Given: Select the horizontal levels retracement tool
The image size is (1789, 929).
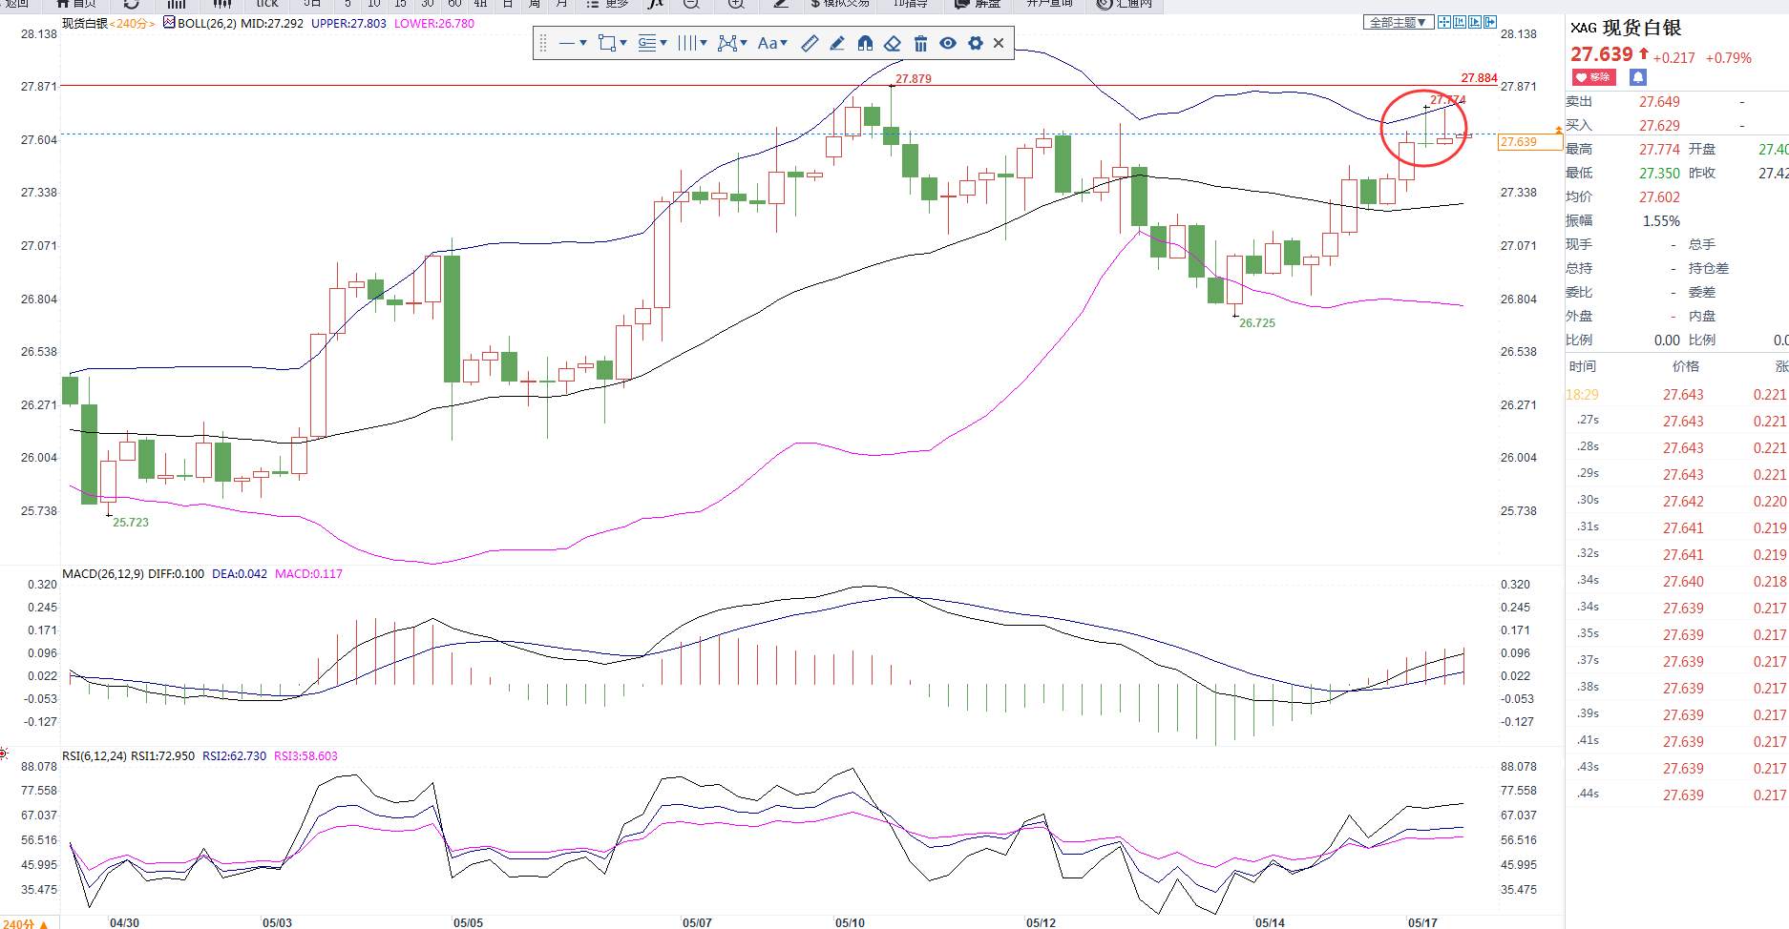Looking at the screenshot, I should 647,43.
